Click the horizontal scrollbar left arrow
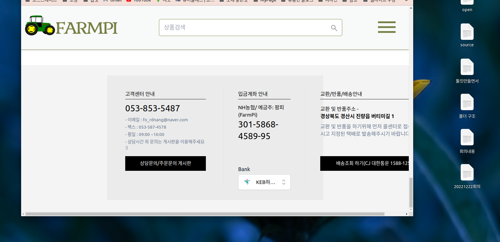This screenshot has height=242, width=500. click(23, 214)
